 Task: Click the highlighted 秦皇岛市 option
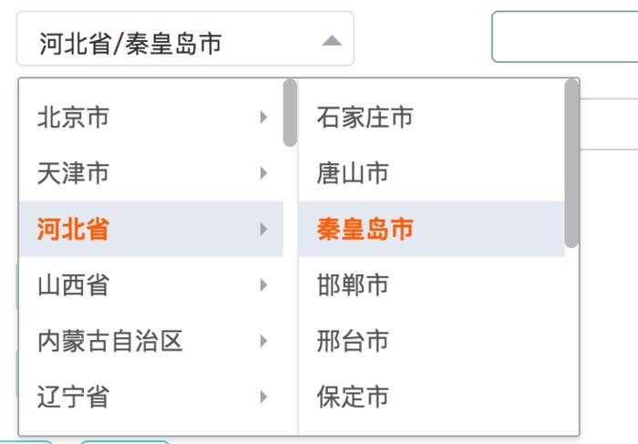(x=365, y=229)
